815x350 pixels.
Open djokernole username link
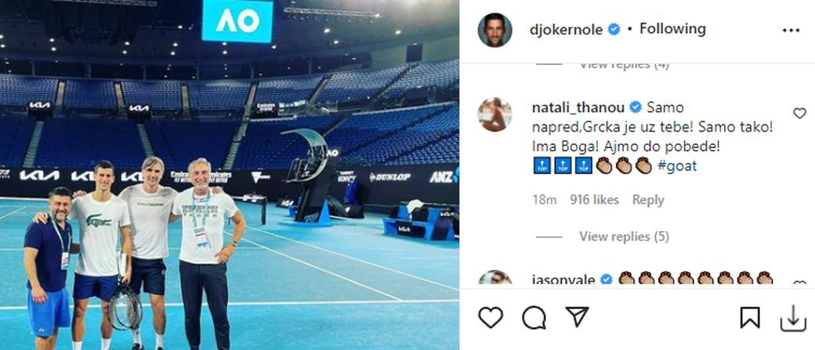point(566,30)
